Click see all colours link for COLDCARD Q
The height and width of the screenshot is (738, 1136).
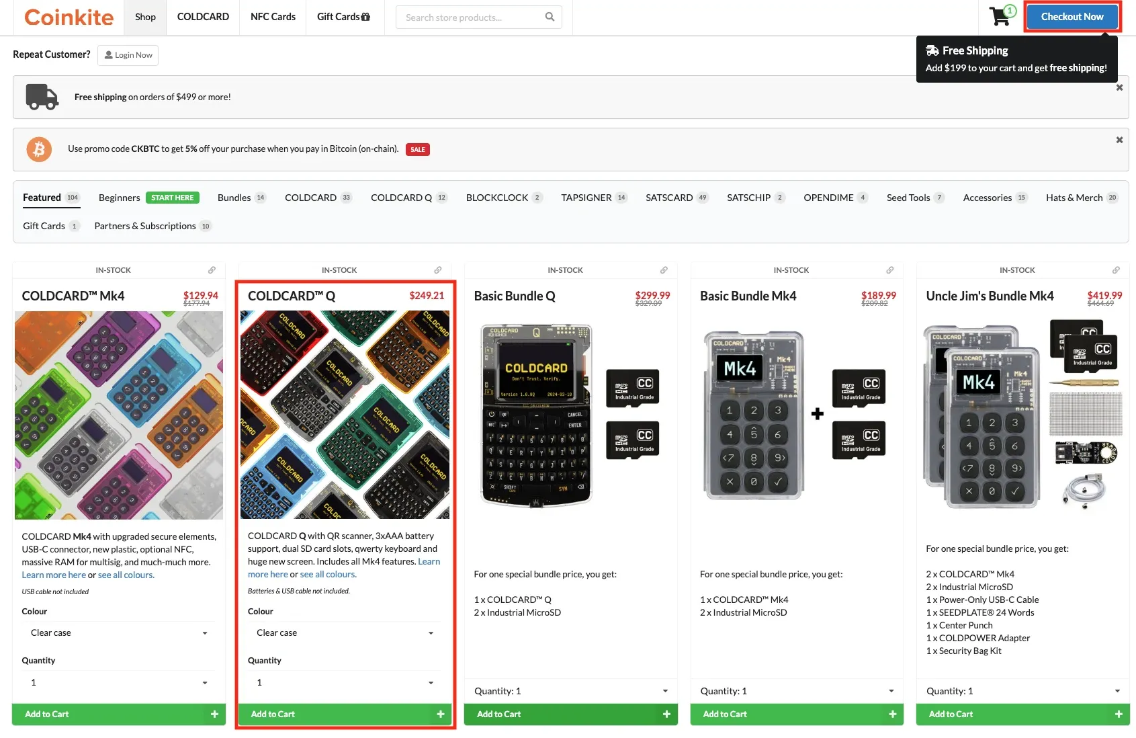tap(329, 575)
